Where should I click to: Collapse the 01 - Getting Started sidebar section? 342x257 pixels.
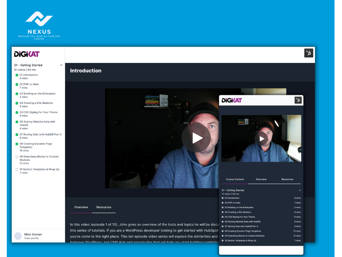click(61, 65)
